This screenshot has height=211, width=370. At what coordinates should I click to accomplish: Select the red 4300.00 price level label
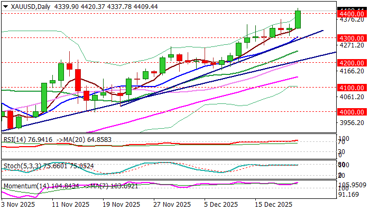point(351,38)
